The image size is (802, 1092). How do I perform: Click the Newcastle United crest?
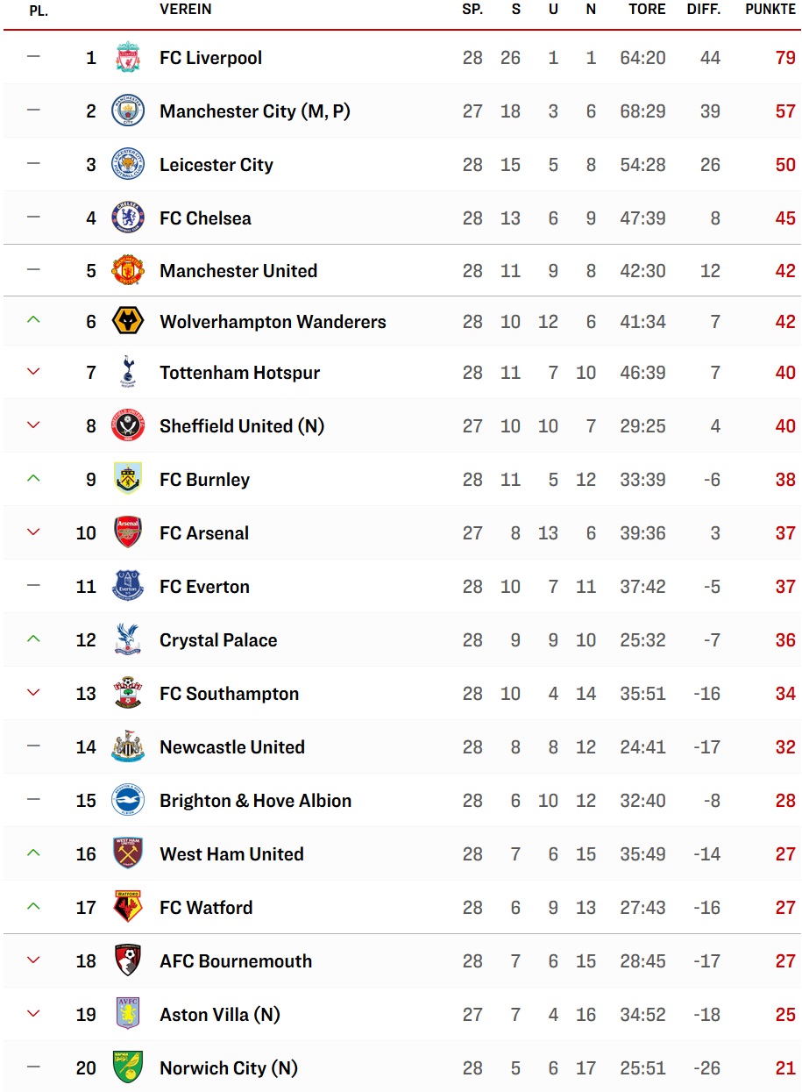[x=128, y=747]
